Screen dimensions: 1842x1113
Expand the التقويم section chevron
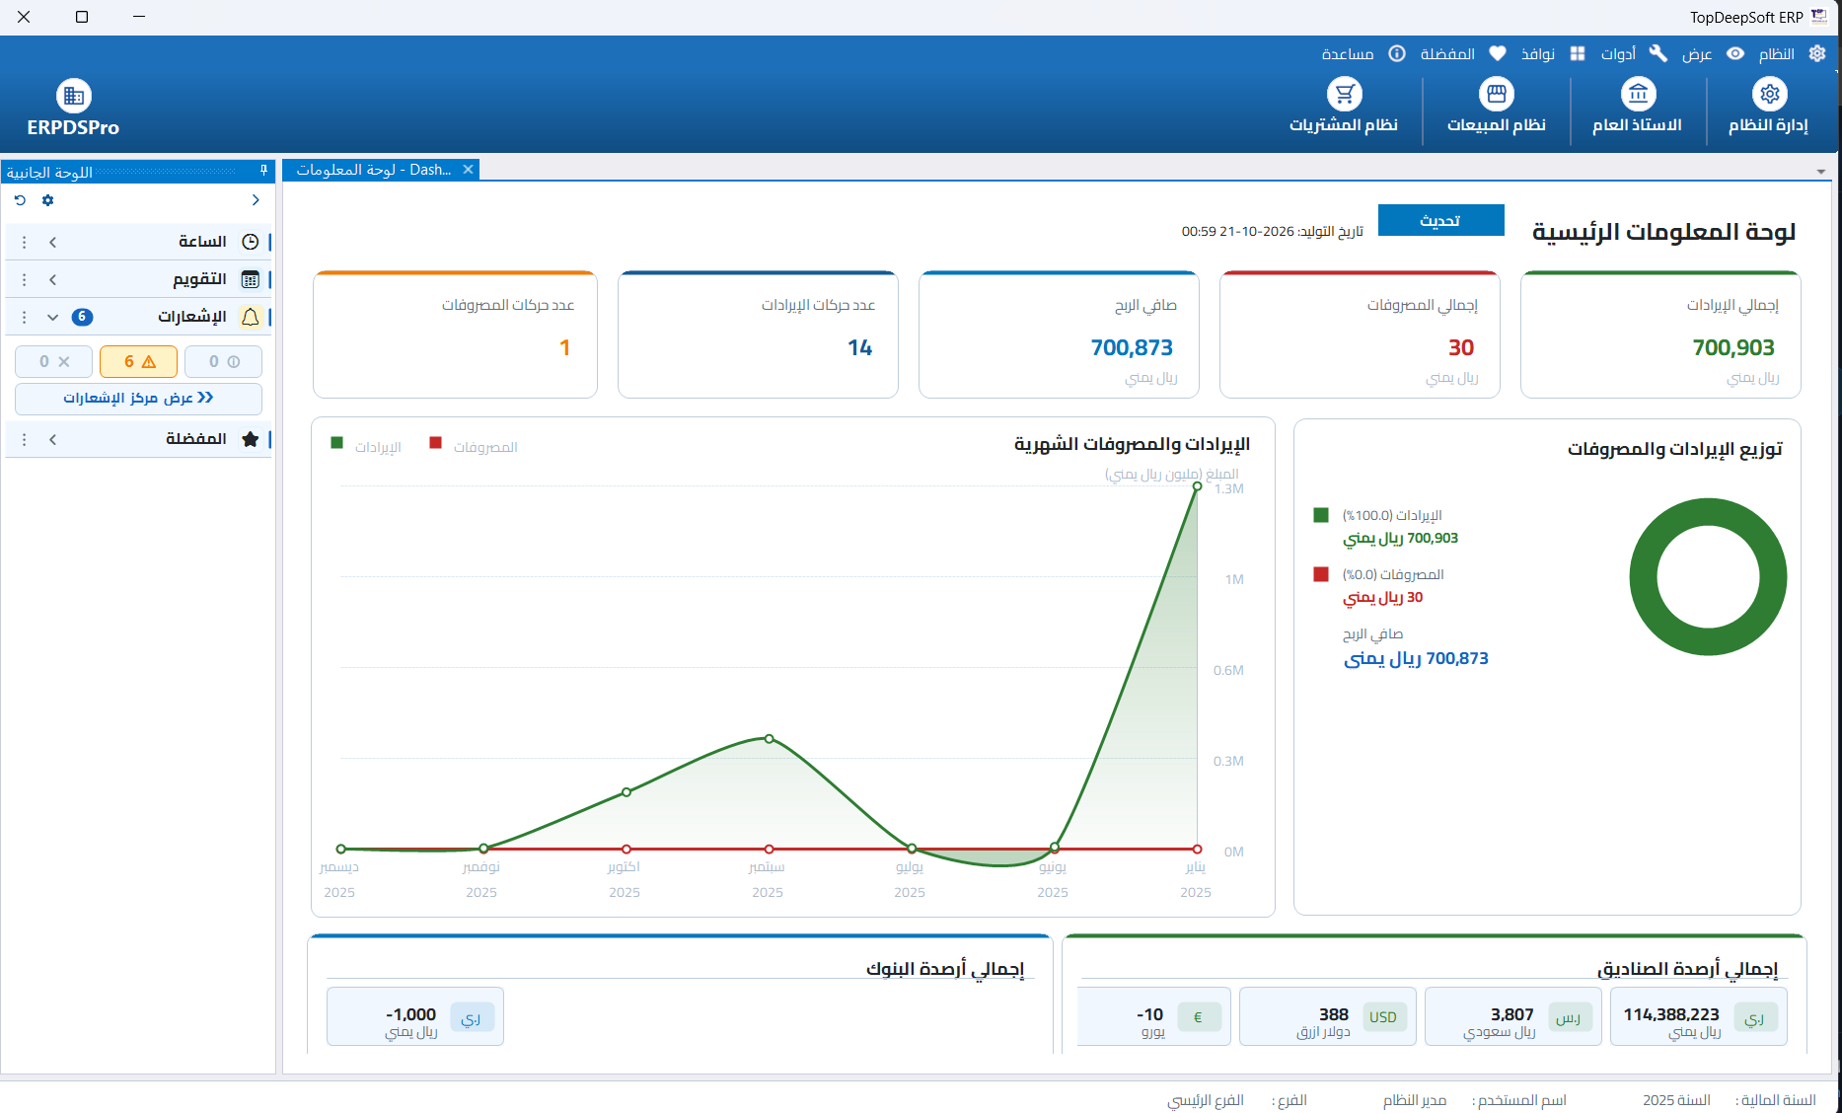pos(52,279)
